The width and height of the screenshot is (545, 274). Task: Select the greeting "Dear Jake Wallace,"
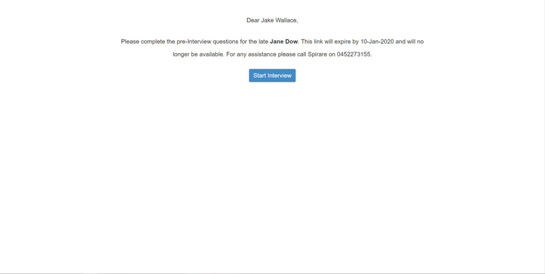pyautogui.click(x=272, y=20)
